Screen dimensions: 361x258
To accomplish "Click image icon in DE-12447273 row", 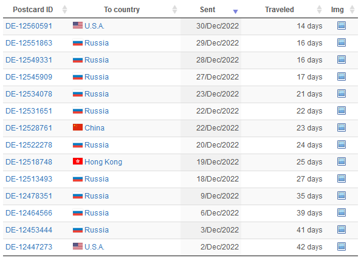I will [342, 246].
